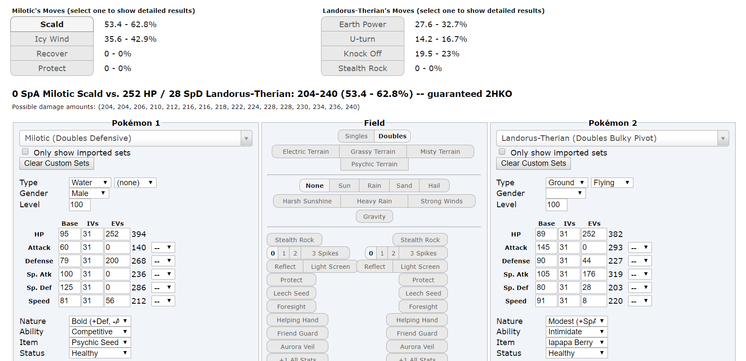Image resolution: width=746 pixels, height=361 pixels.
Task: Set weather to Strong Winds
Action: (x=441, y=201)
